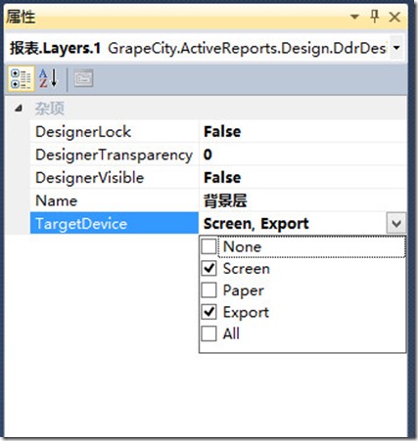Collapse the 杂项 category
Viewport: 418px width, 441px height.
point(19,108)
